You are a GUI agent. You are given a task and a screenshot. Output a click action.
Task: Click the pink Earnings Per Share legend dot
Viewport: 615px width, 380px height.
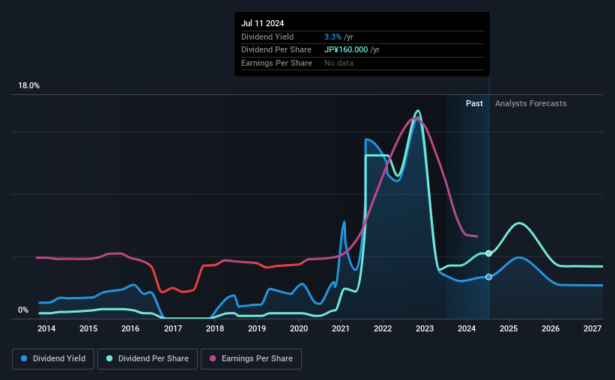[x=213, y=358]
